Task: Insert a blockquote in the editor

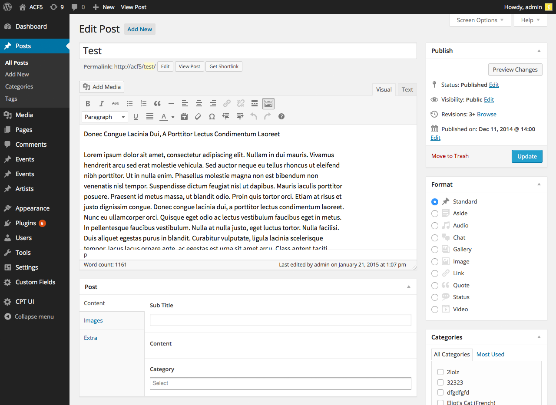Action: click(x=157, y=103)
